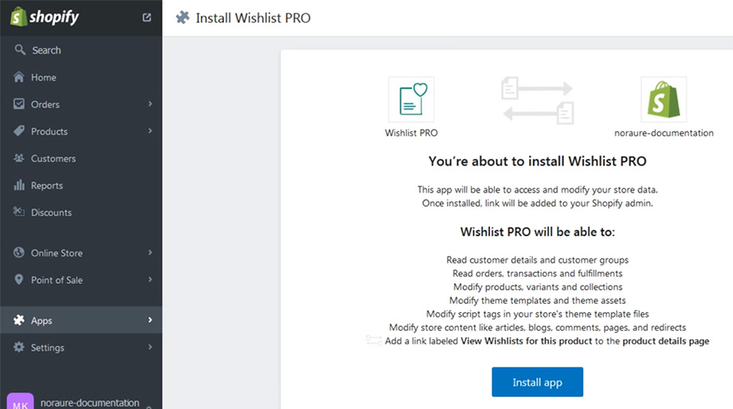The width and height of the screenshot is (733, 409).
Task: Click the "Modify script tags" permission line
Action: [x=538, y=314]
